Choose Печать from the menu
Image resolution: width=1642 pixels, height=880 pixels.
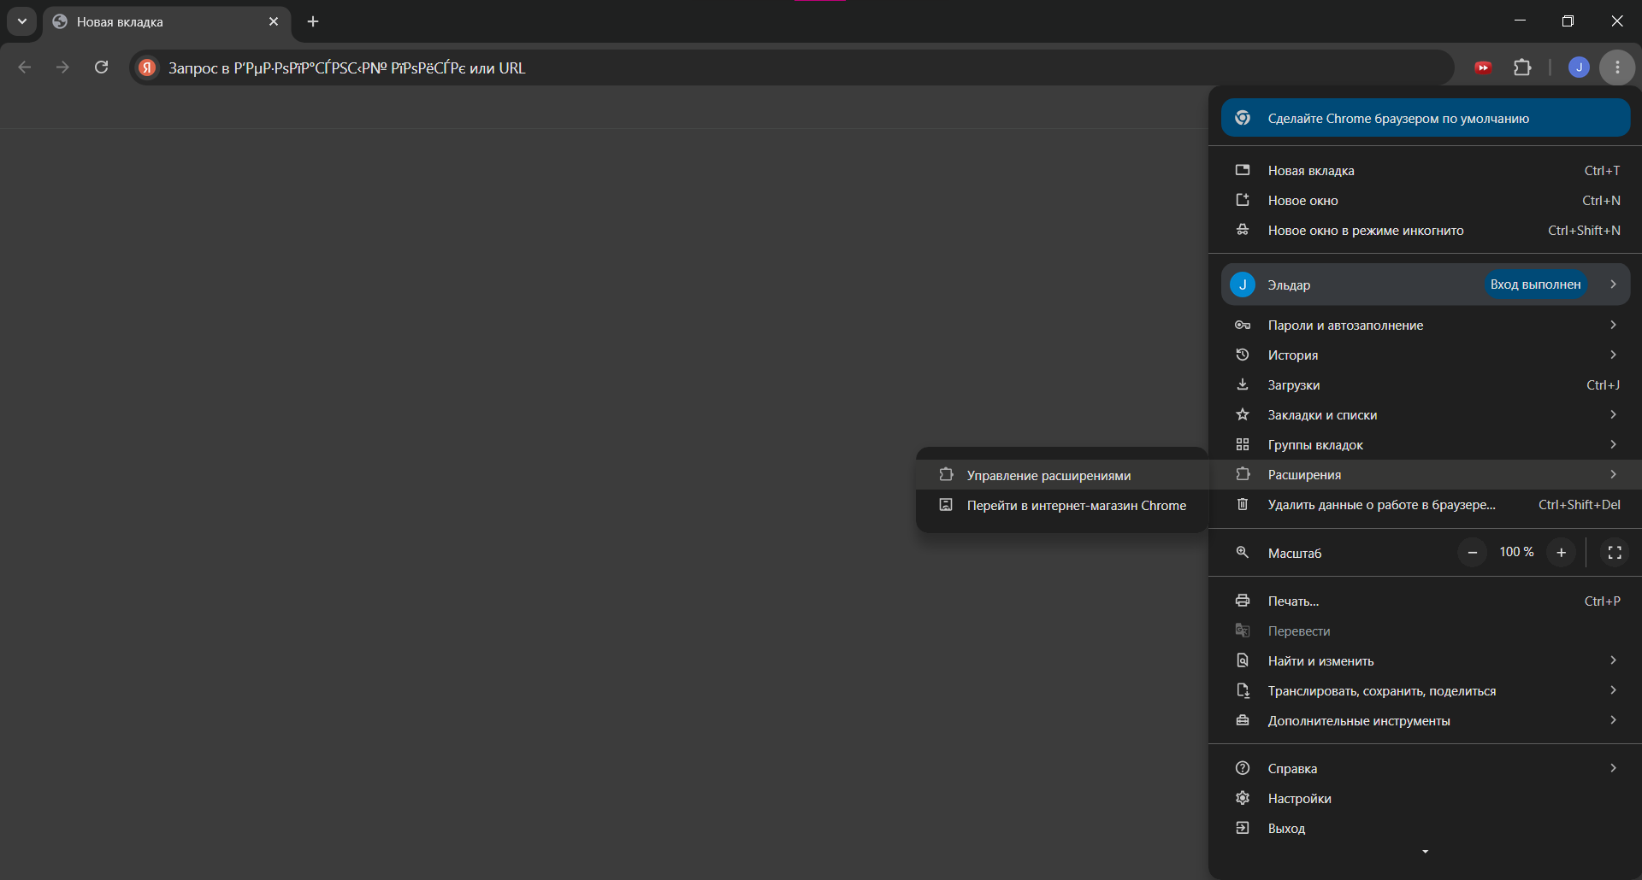point(1426,601)
